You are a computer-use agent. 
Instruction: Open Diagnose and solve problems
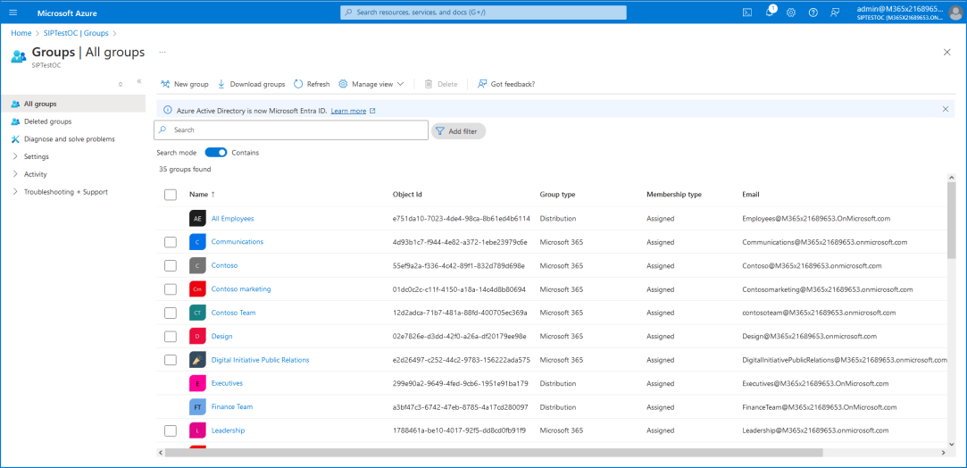69,139
